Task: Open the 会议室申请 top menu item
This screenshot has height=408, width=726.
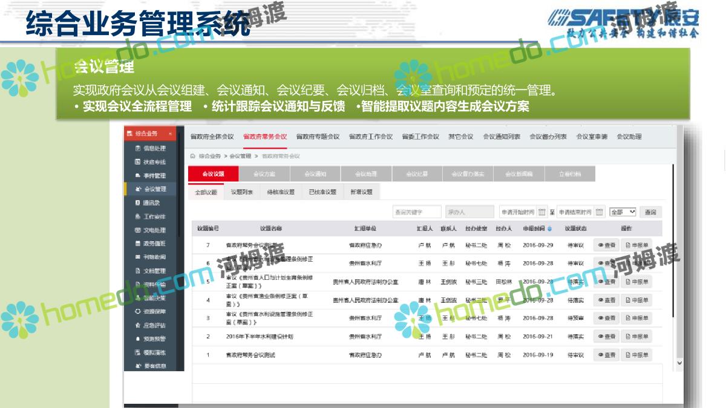Action: (x=592, y=137)
